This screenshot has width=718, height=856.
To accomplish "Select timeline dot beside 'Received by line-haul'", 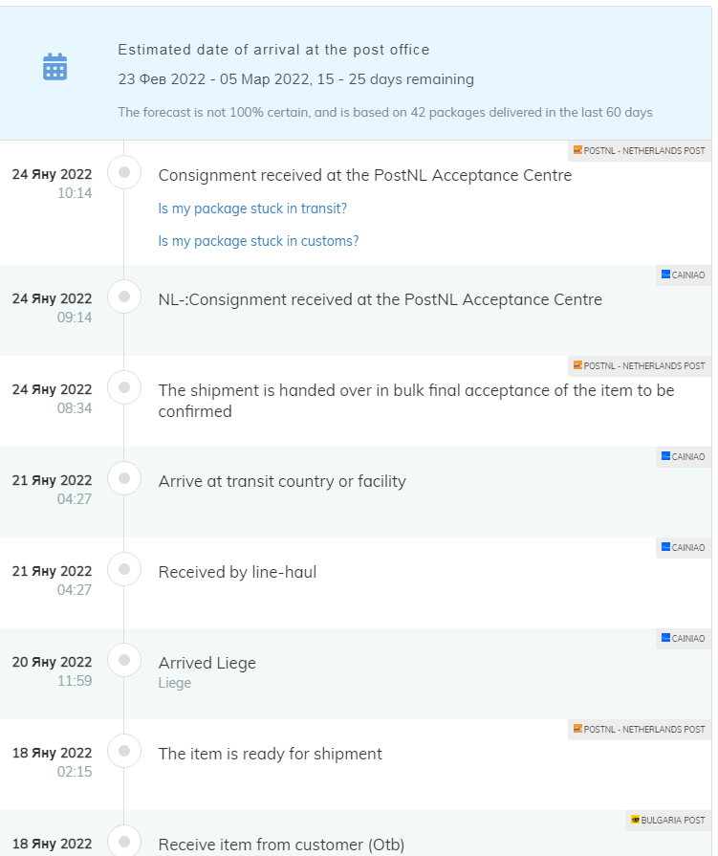I will [124, 570].
